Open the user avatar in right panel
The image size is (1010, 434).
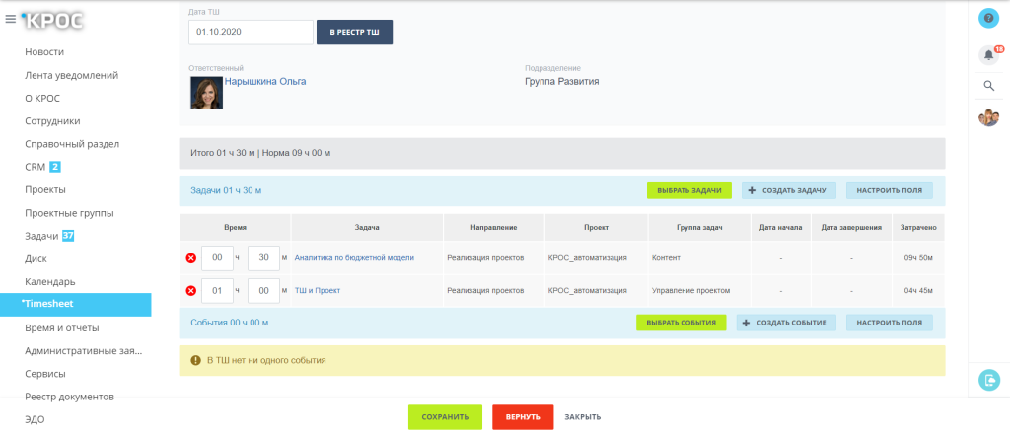click(988, 117)
